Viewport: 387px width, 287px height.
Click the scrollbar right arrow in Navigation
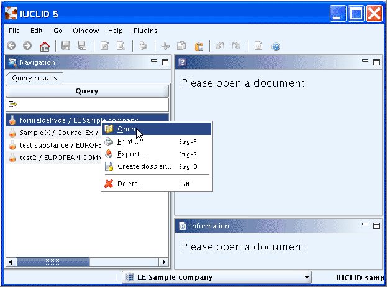click(x=163, y=262)
